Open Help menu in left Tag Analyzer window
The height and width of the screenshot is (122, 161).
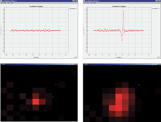pos(12,3)
